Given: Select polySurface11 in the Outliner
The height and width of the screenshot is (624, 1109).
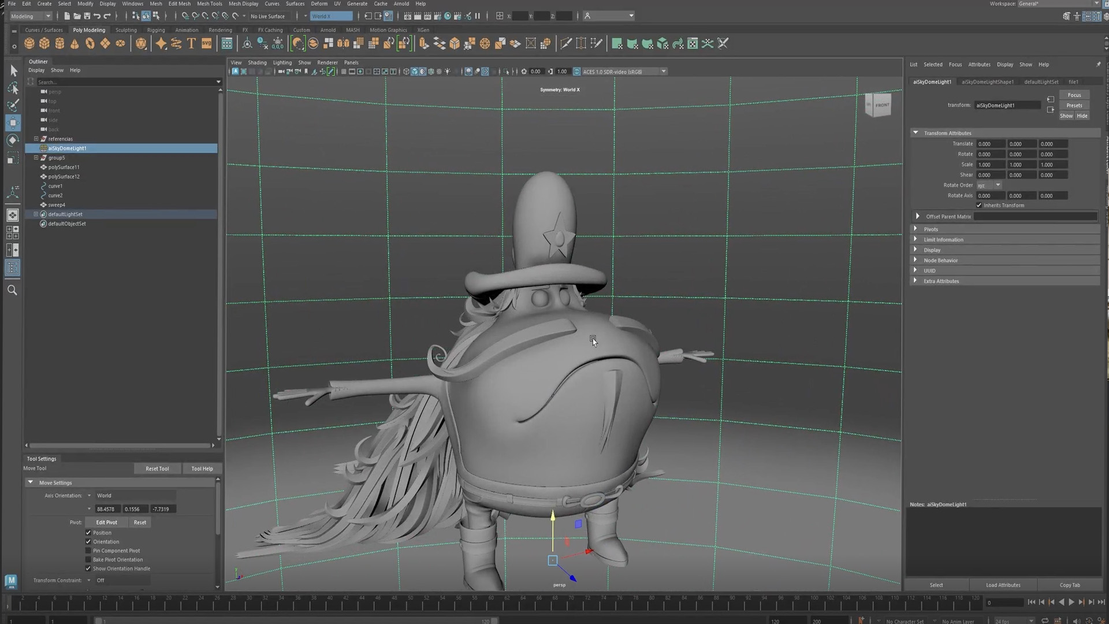Looking at the screenshot, I should pos(64,167).
